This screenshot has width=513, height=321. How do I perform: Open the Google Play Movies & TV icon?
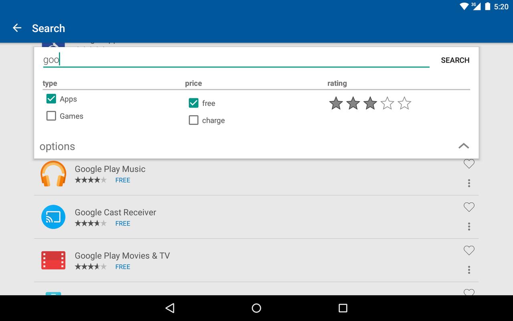pos(53,260)
